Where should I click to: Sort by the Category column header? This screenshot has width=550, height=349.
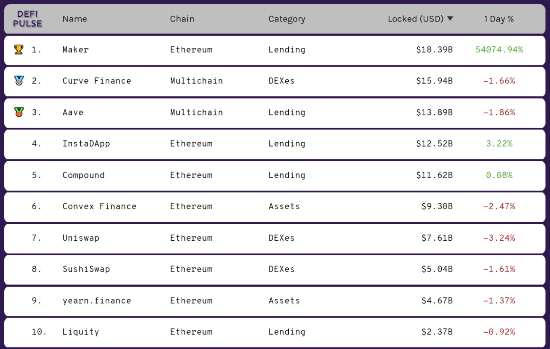tap(287, 19)
